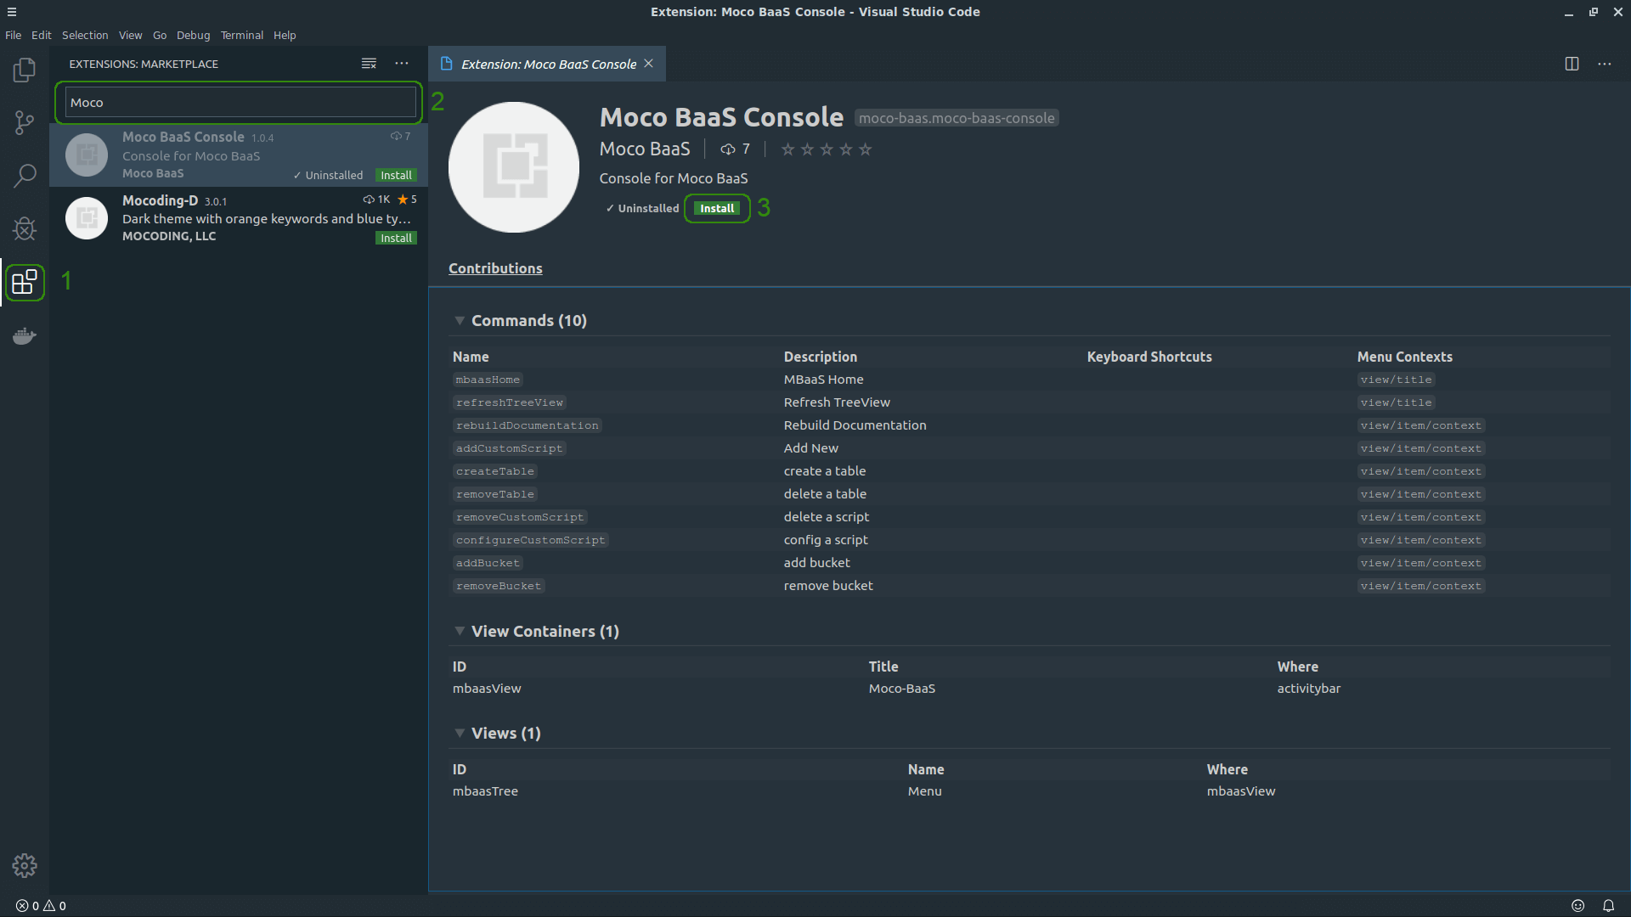
Task: Open the Debug view icon
Action: pyautogui.click(x=25, y=228)
